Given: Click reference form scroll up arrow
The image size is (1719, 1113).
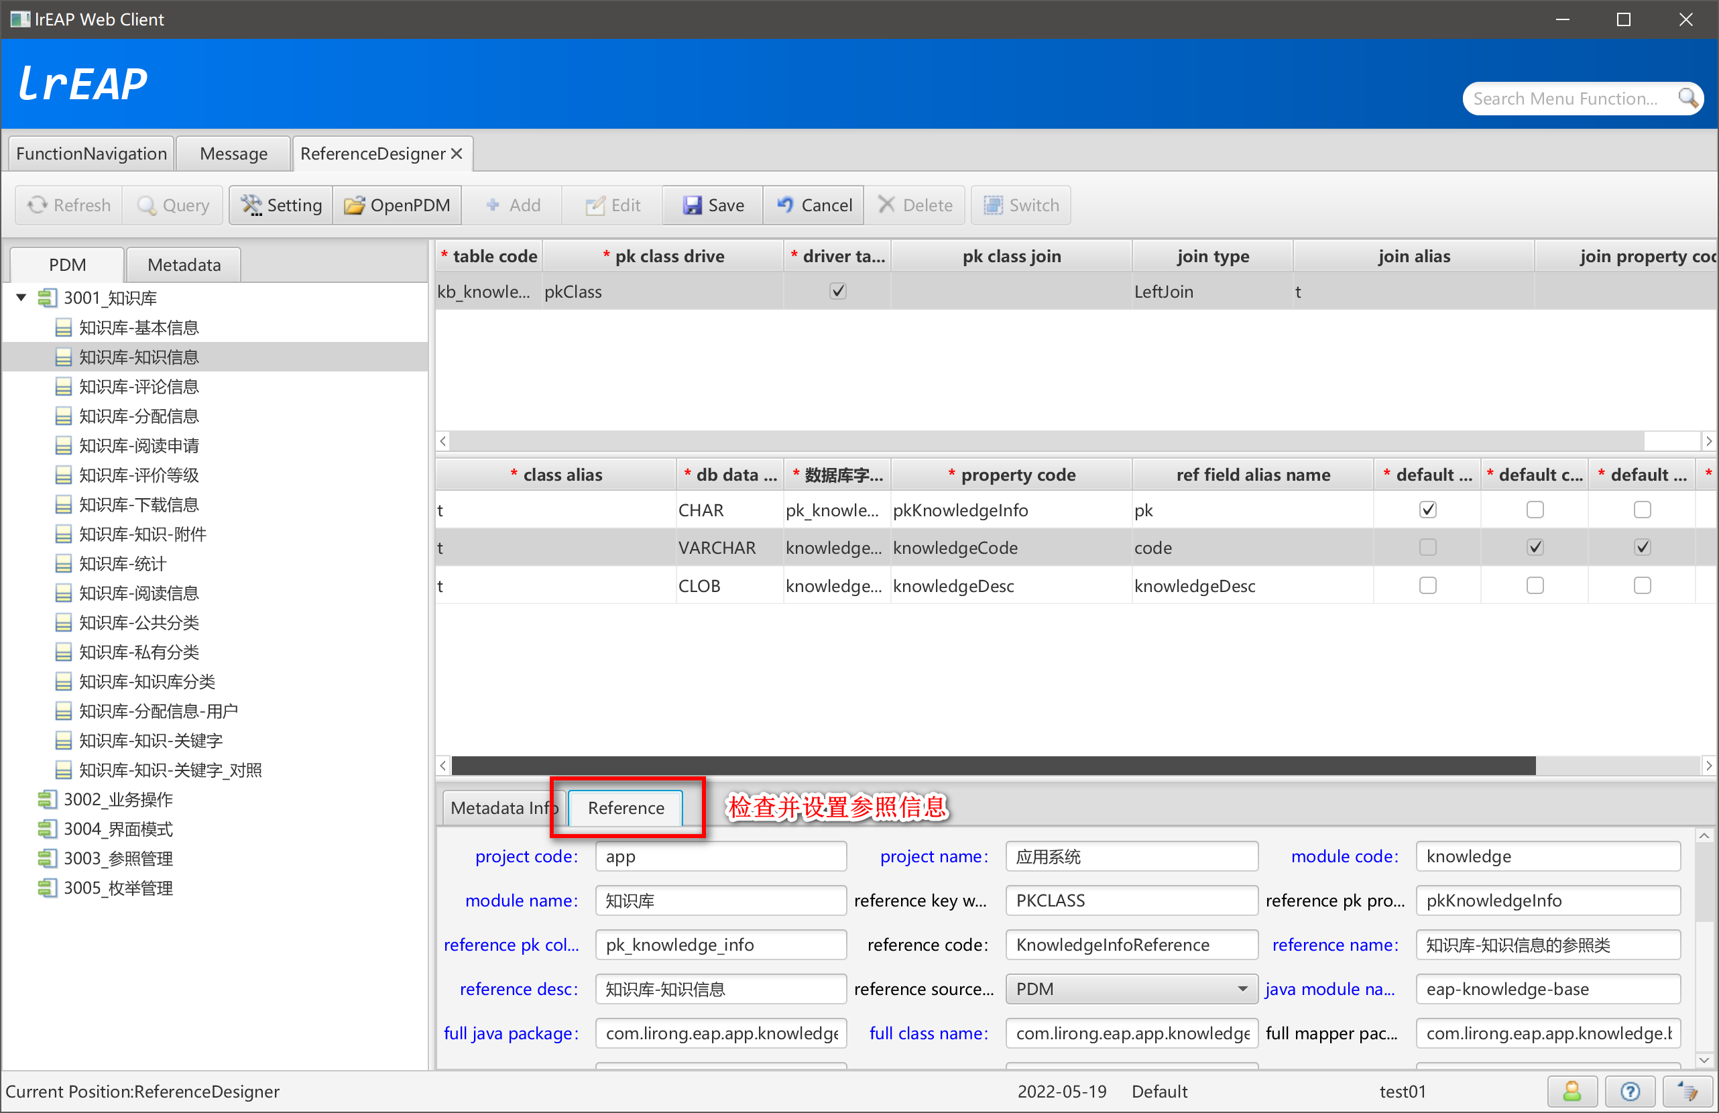Looking at the screenshot, I should [x=1704, y=835].
